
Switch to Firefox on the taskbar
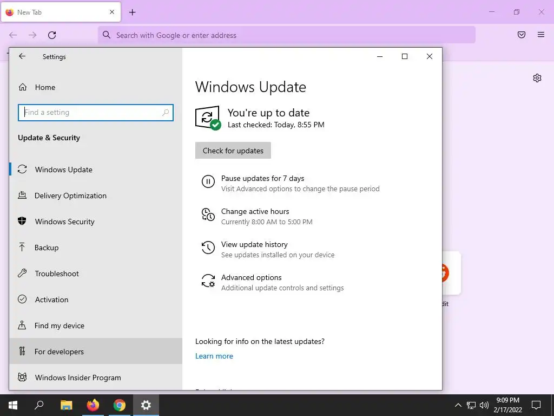(x=93, y=405)
